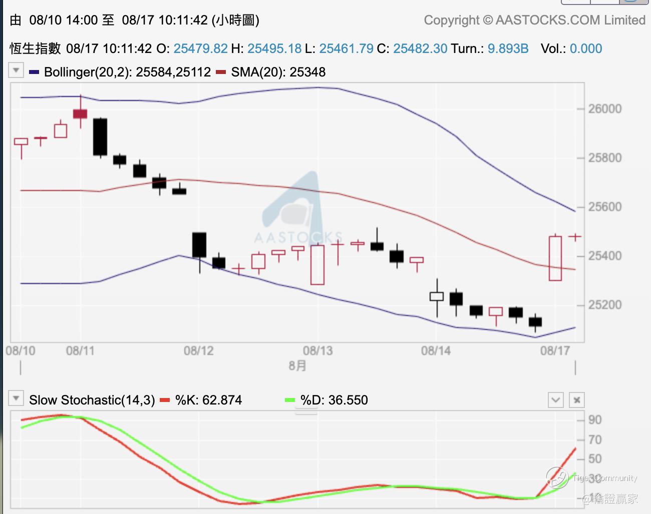The width and height of the screenshot is (651, 514).
Task: Click the close price value 25482.30
Action: point(420,48)
